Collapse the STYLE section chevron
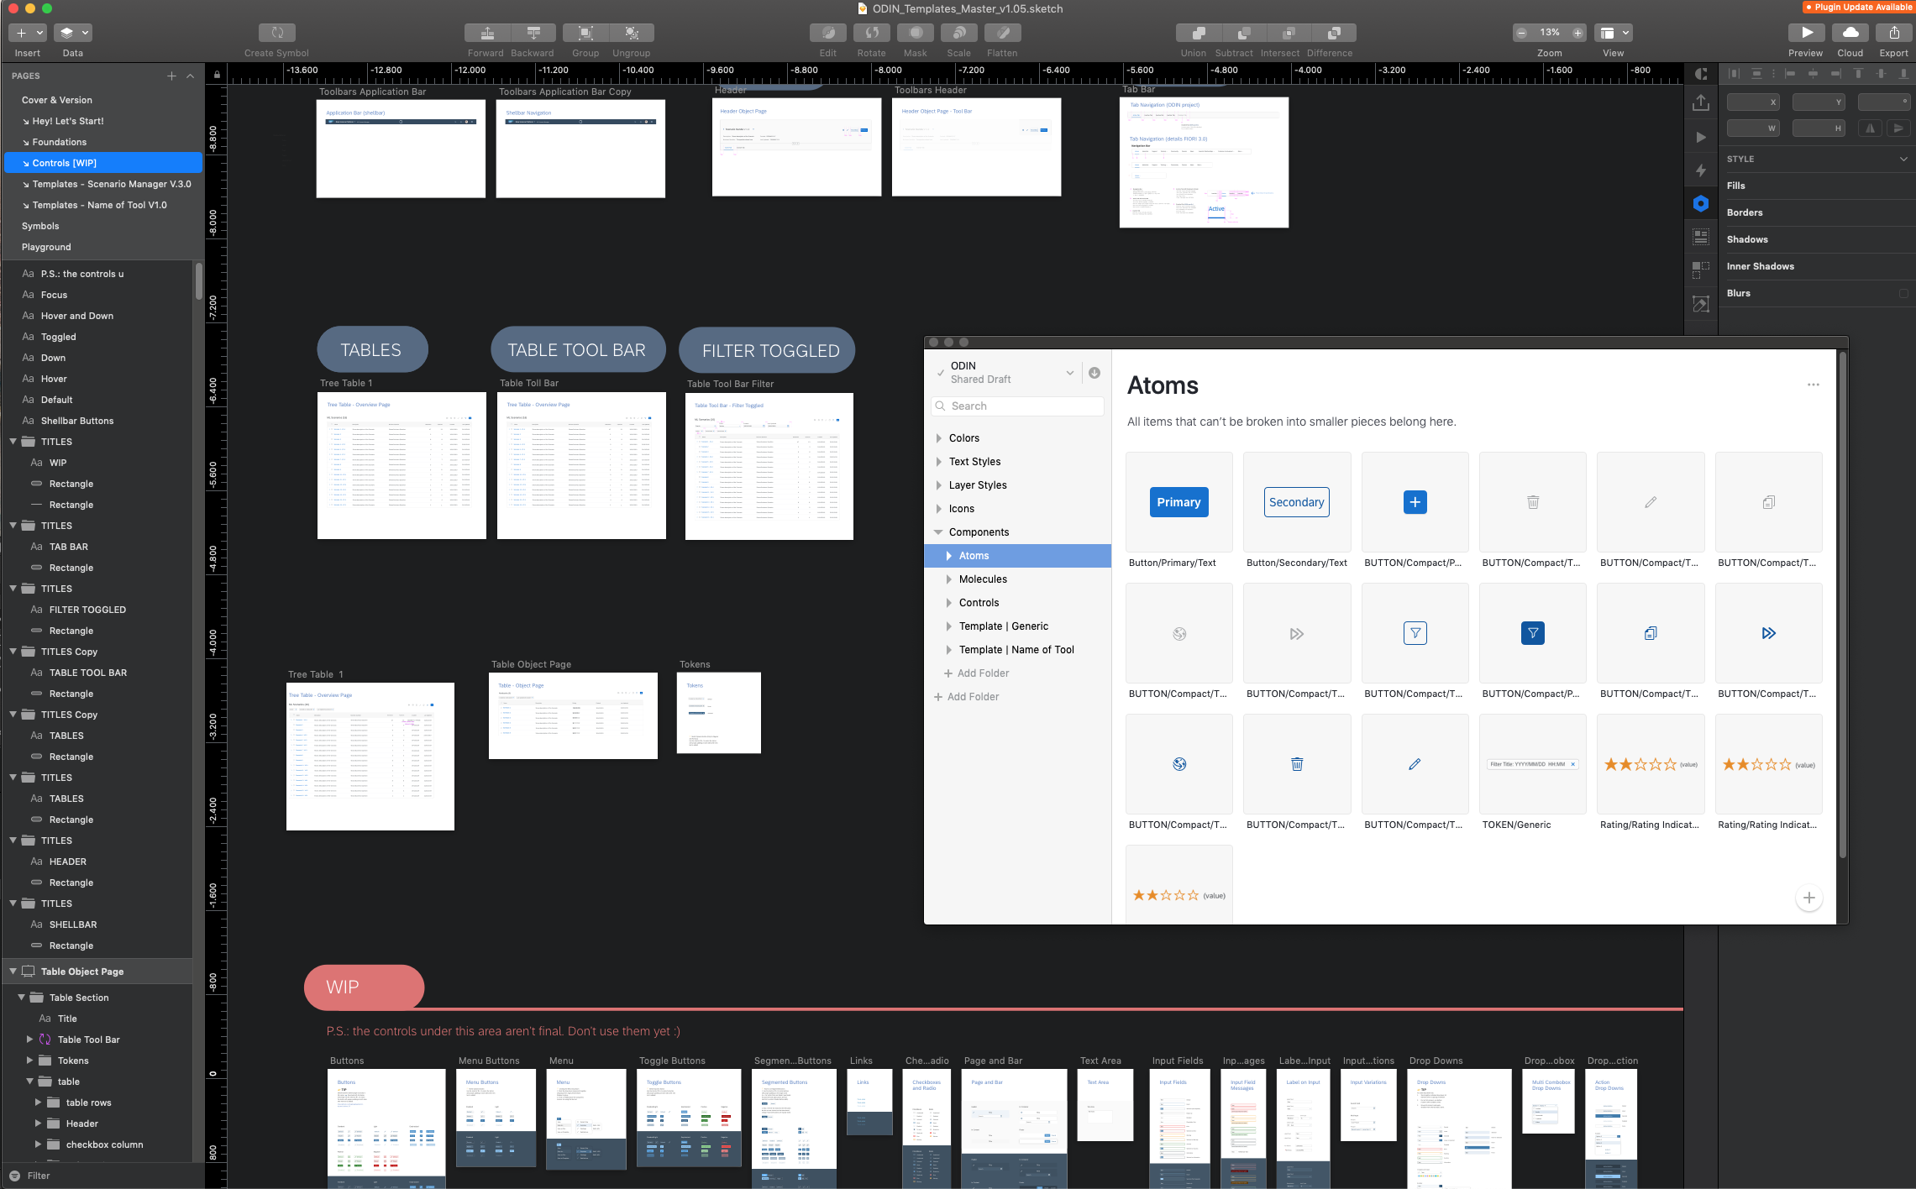 tap(1903, 159)
